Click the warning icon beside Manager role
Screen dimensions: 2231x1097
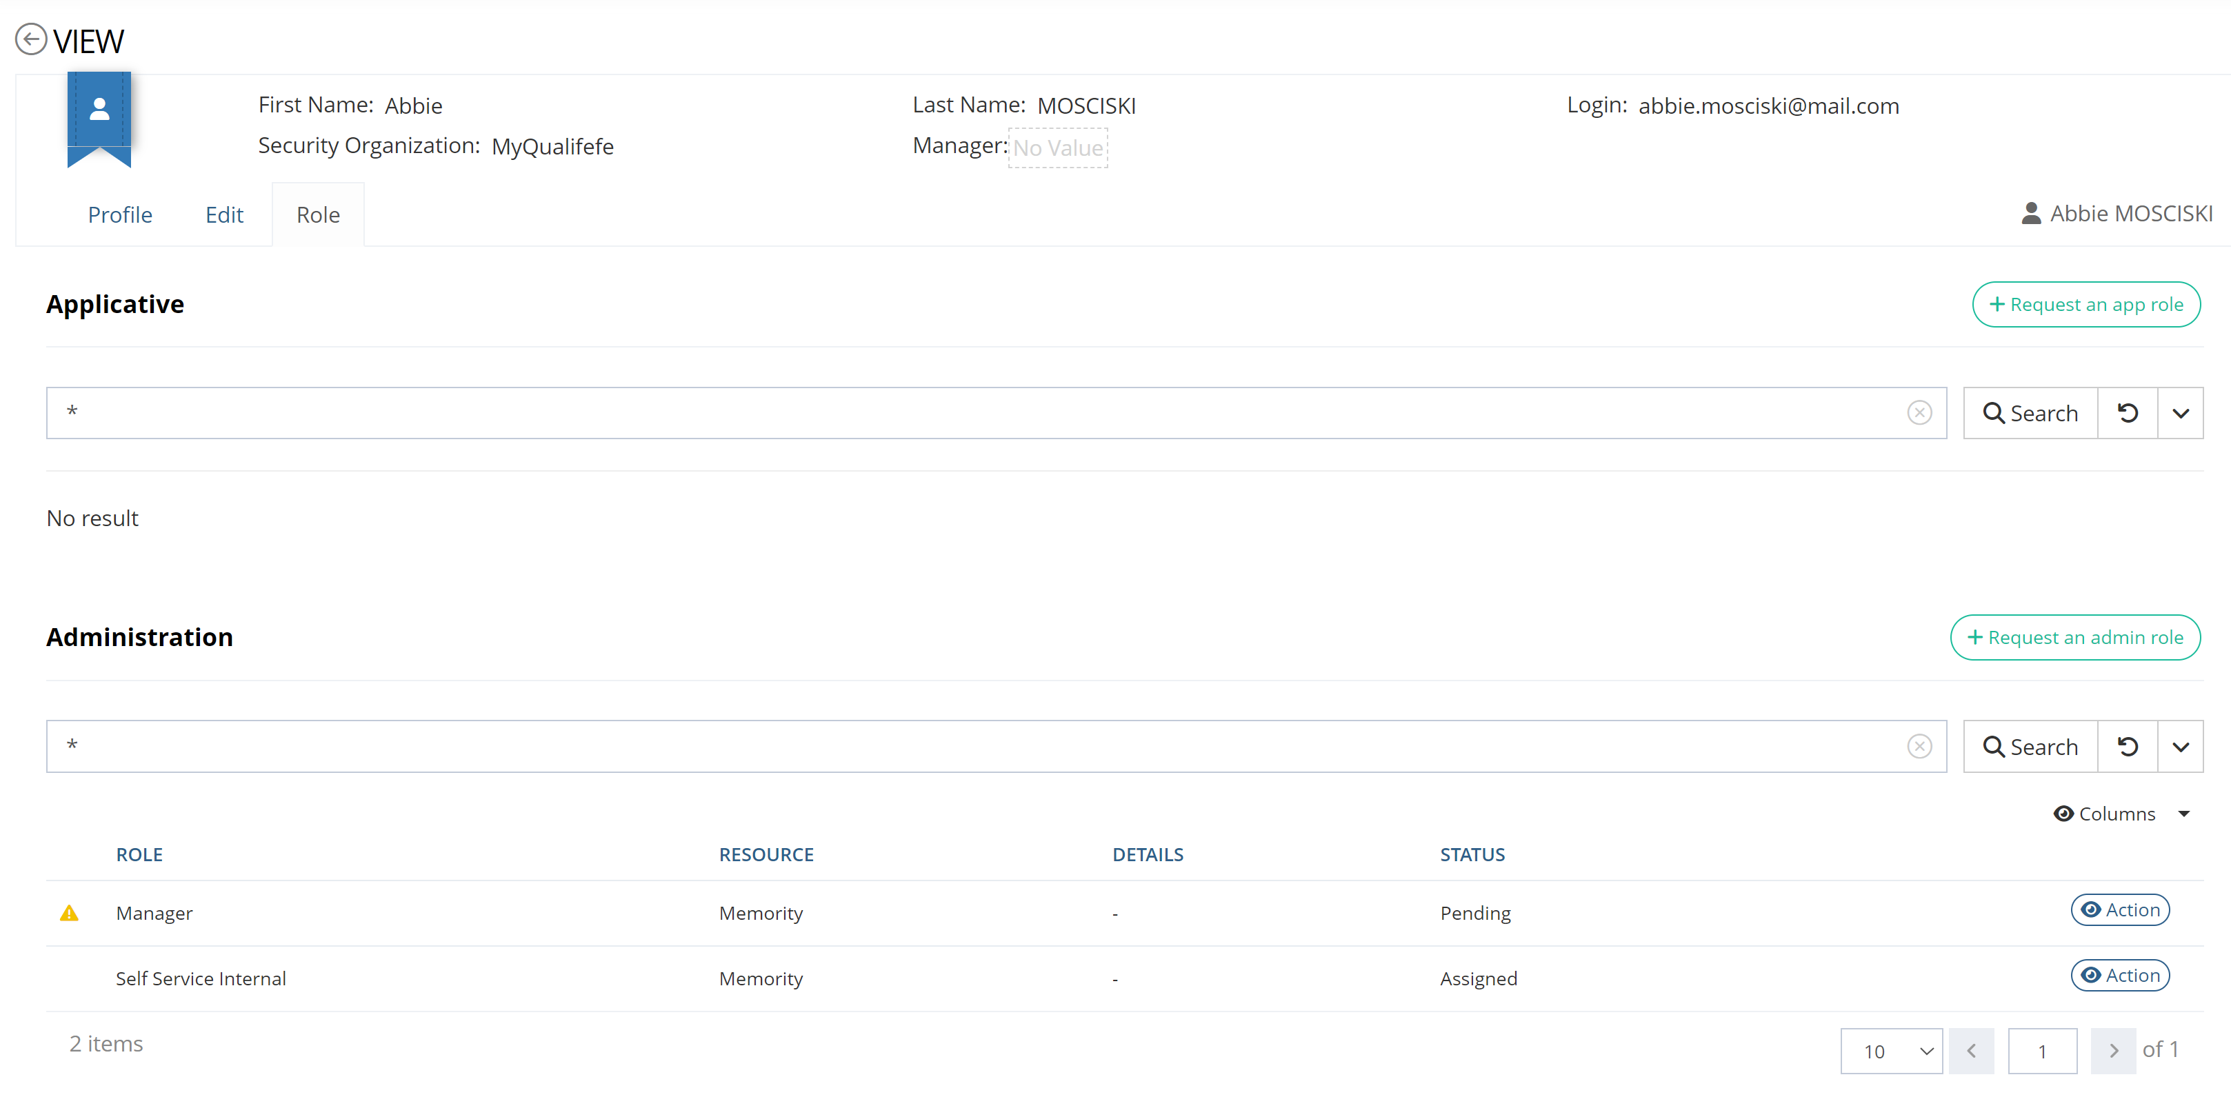click(69, 913)
